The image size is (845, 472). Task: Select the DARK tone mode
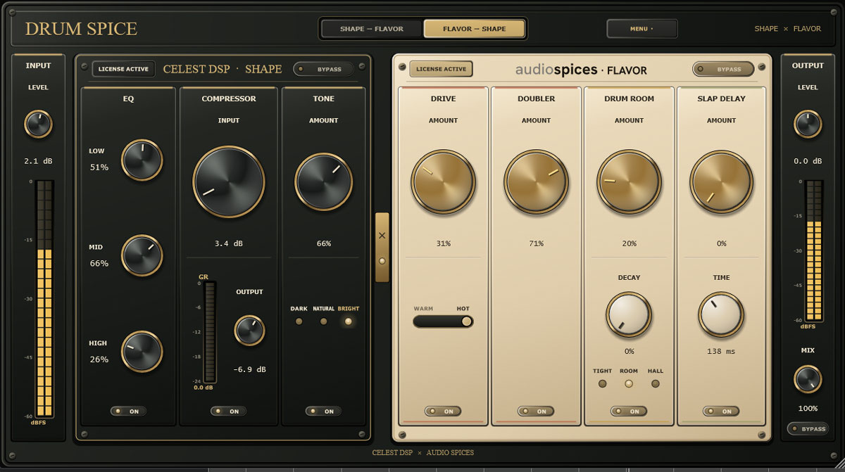299,321
